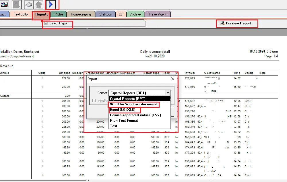287x182 pixels.
Task: Click the 'Article' column header
Action: click(x=5, y=73)
